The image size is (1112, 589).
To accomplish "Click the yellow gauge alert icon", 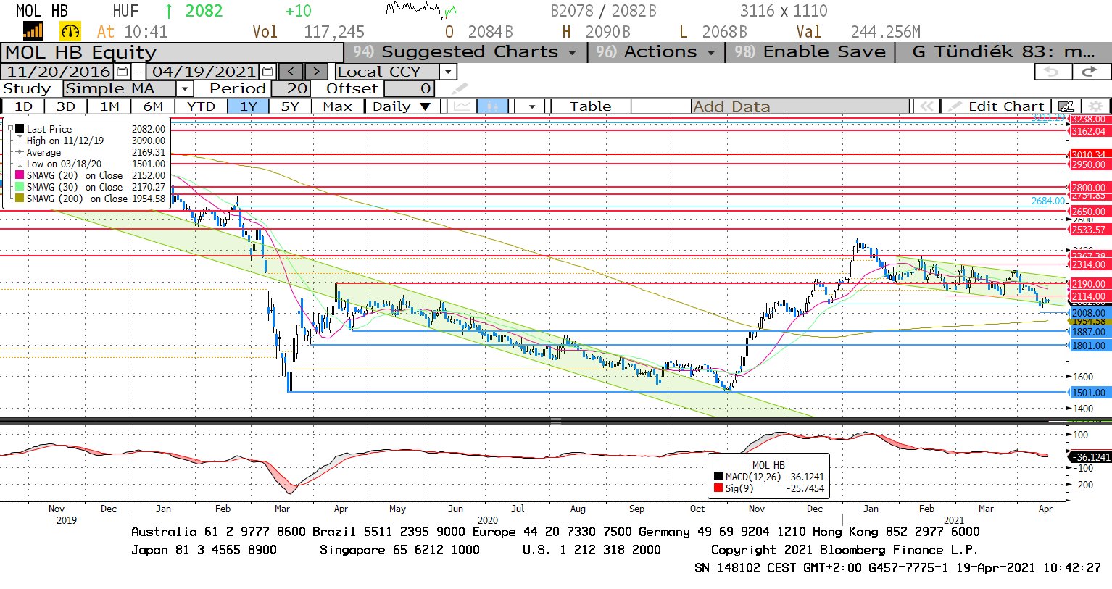I will tap(70, 31).
